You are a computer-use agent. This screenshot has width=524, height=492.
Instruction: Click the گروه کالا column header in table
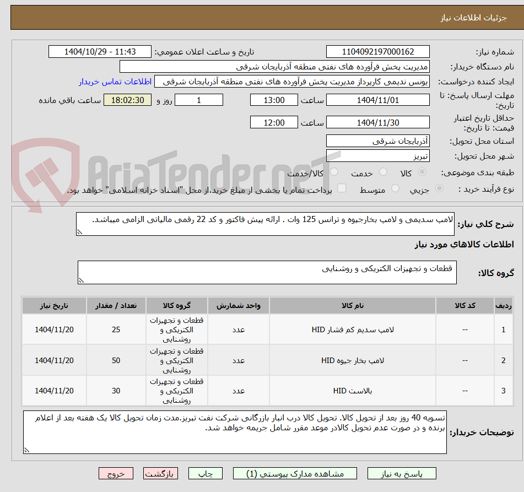click(176, 305)
